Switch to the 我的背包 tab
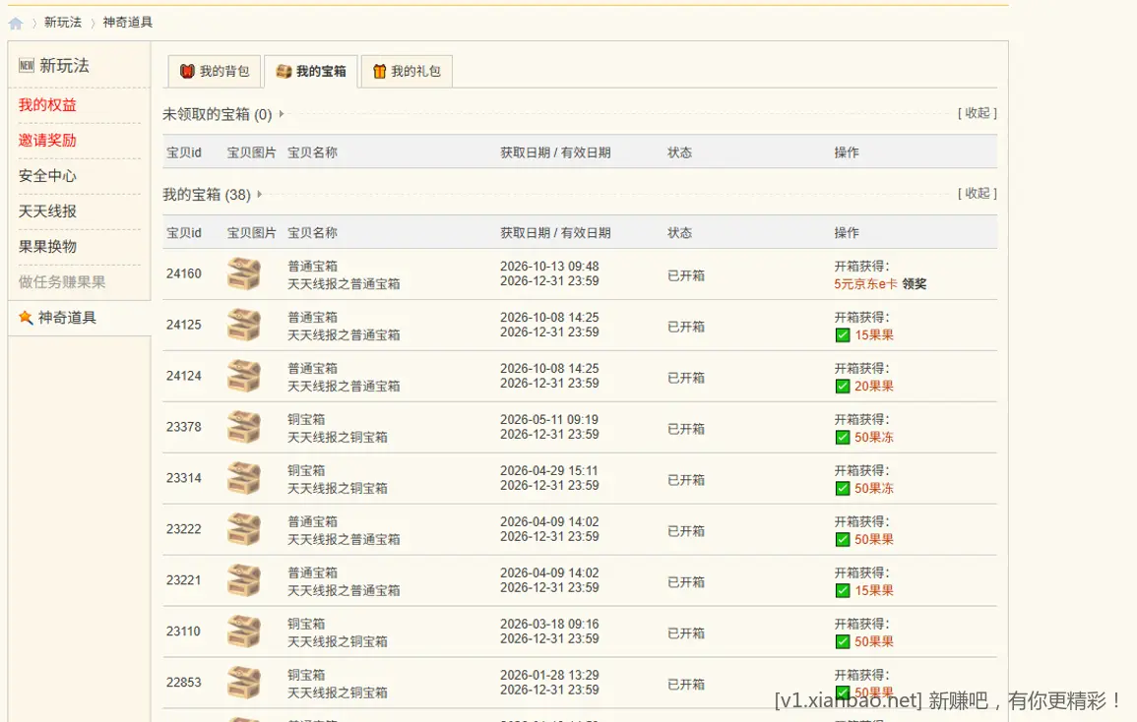The height and width of the screenshot is (722, 1137). 215,71
